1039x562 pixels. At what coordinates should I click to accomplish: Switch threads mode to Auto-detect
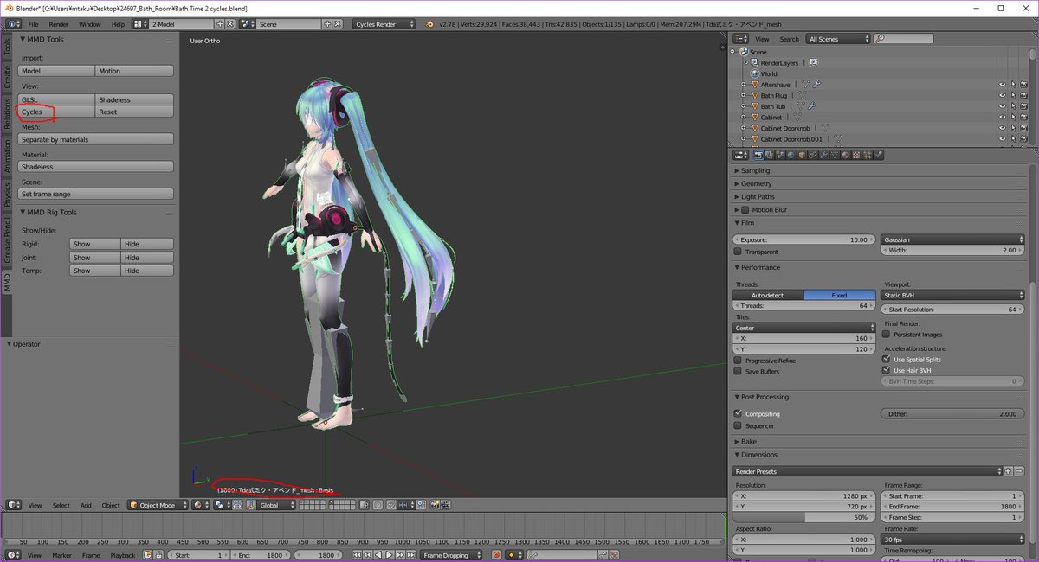tap(768, 295)
